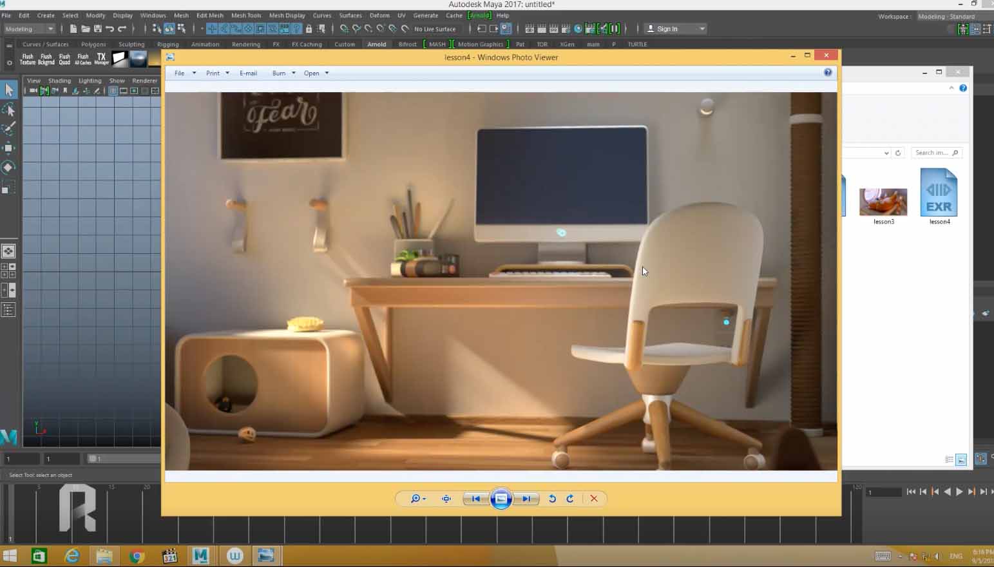Click the Flush Texture shelf icon
The image size is (994, 567).
[x=28, y=59]
